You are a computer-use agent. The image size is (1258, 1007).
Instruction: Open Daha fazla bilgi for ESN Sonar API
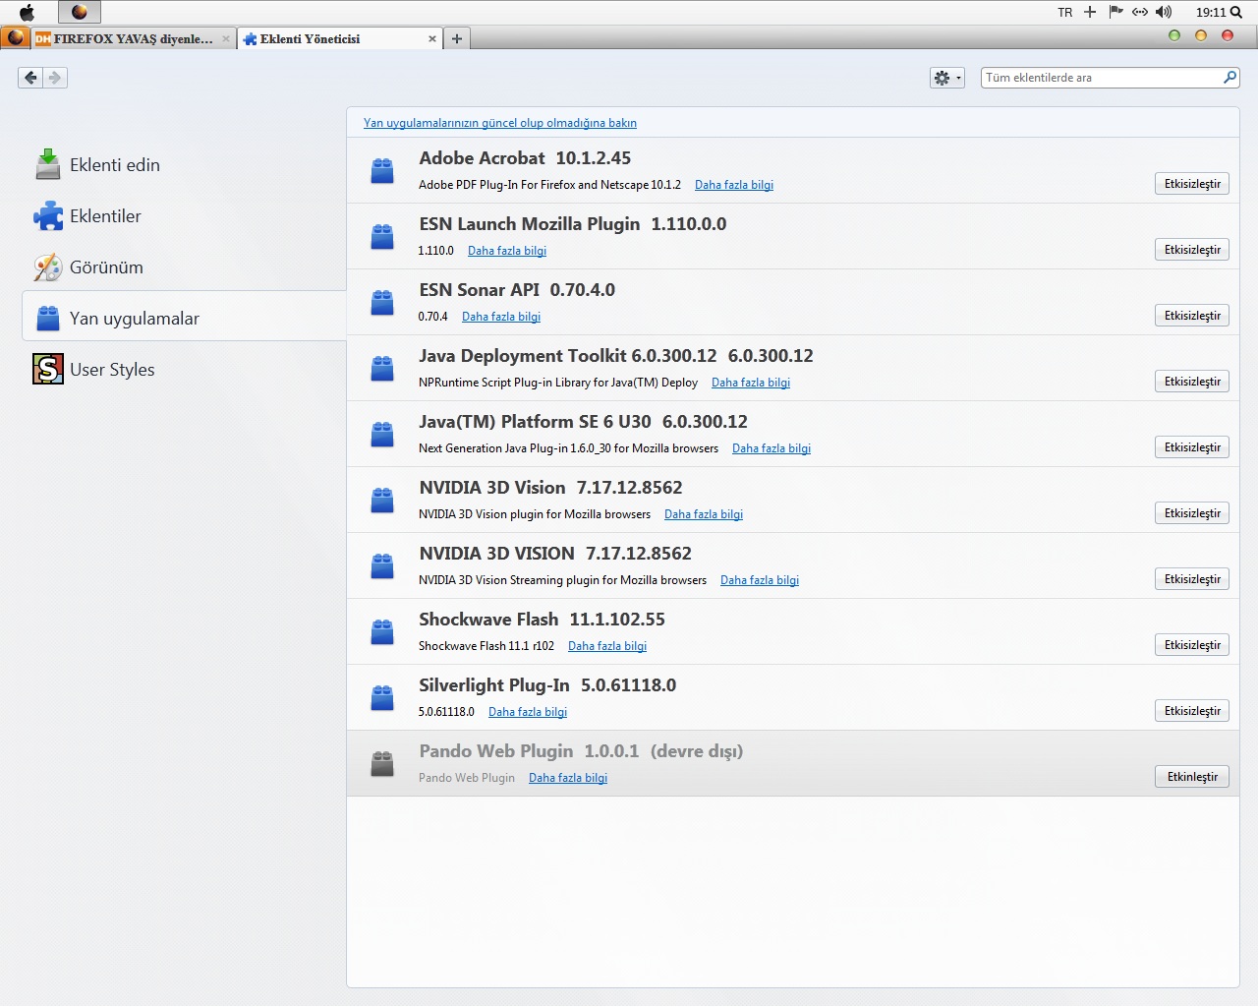point(501,317)
